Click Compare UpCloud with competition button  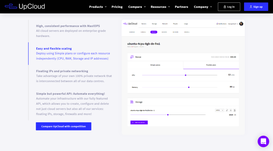pos(63,126)
